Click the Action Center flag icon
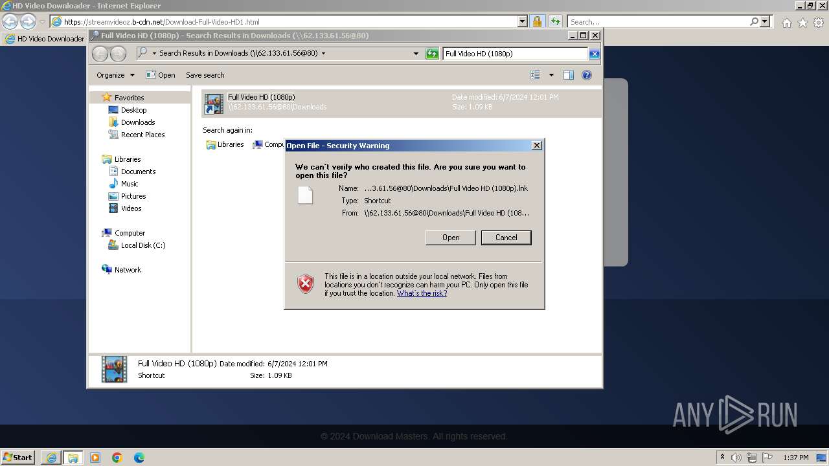This screenshot has height=466, width=829. (767, 458)
